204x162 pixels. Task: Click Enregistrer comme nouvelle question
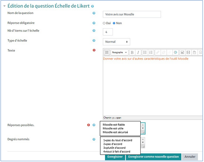click(x=153, y=157)
